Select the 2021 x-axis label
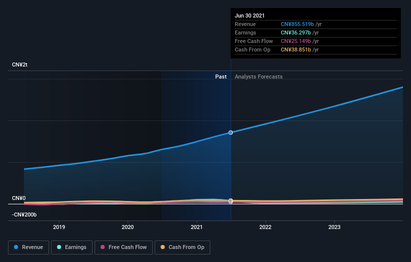This screenshot has width=411, height=262. (x=197, y=227)
